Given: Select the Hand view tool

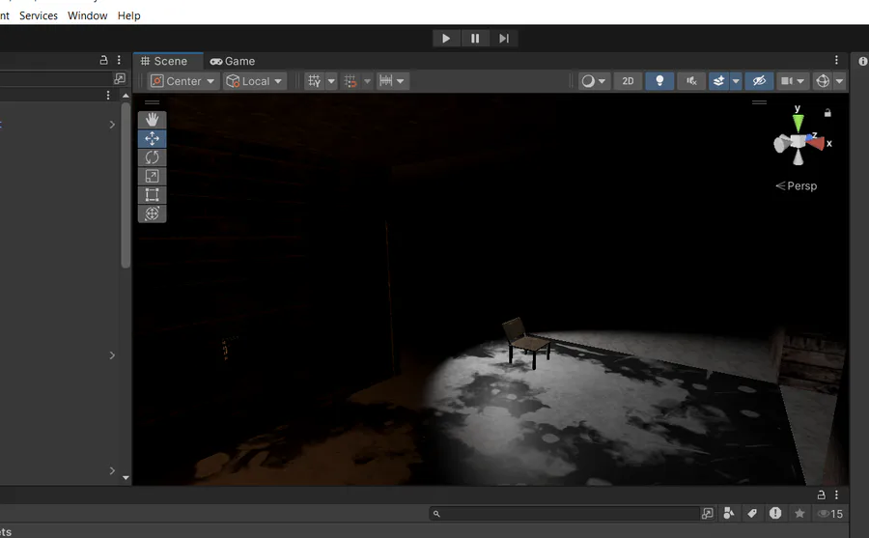Looking at the screenshot, I should 152,120.
